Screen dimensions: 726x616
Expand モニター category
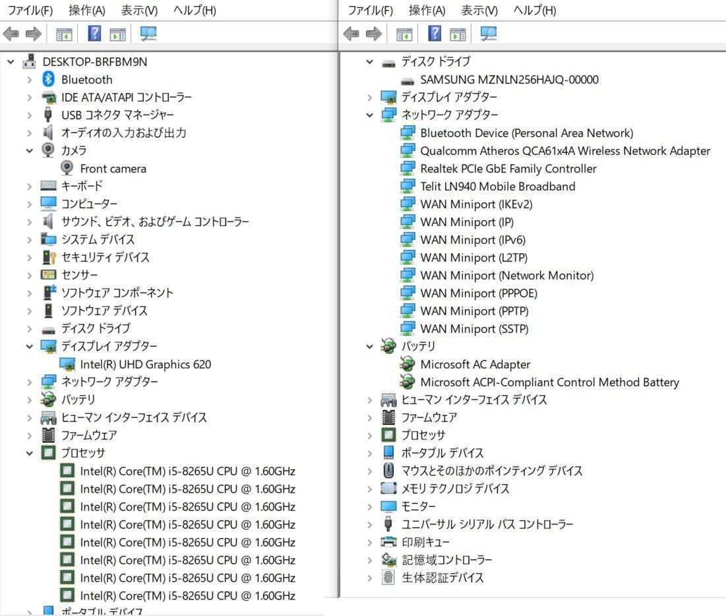(369, 507)
